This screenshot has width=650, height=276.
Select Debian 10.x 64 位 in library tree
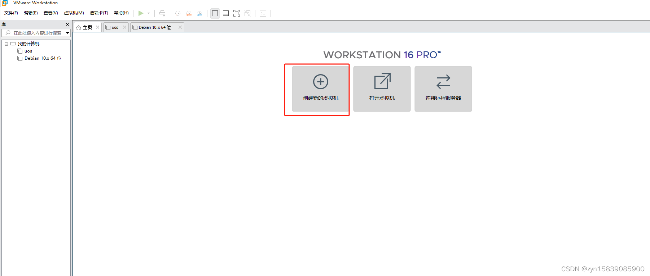tap(43, 58)
